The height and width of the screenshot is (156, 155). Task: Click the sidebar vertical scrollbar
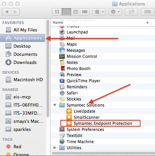click(48, 69)
